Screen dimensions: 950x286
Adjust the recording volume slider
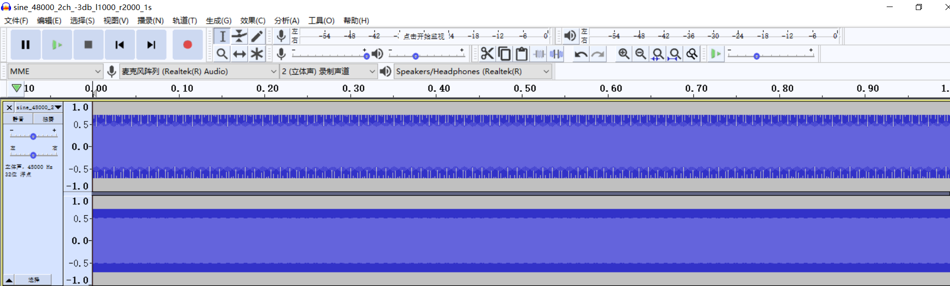pos(330,54)
